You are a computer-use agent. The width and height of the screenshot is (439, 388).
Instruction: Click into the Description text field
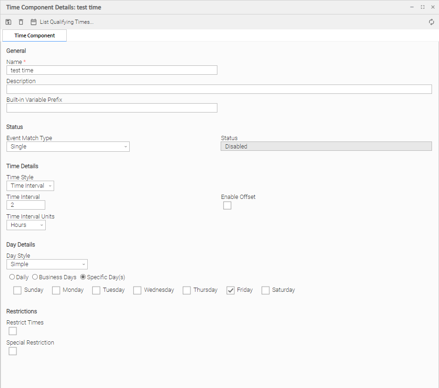point(219,89)
